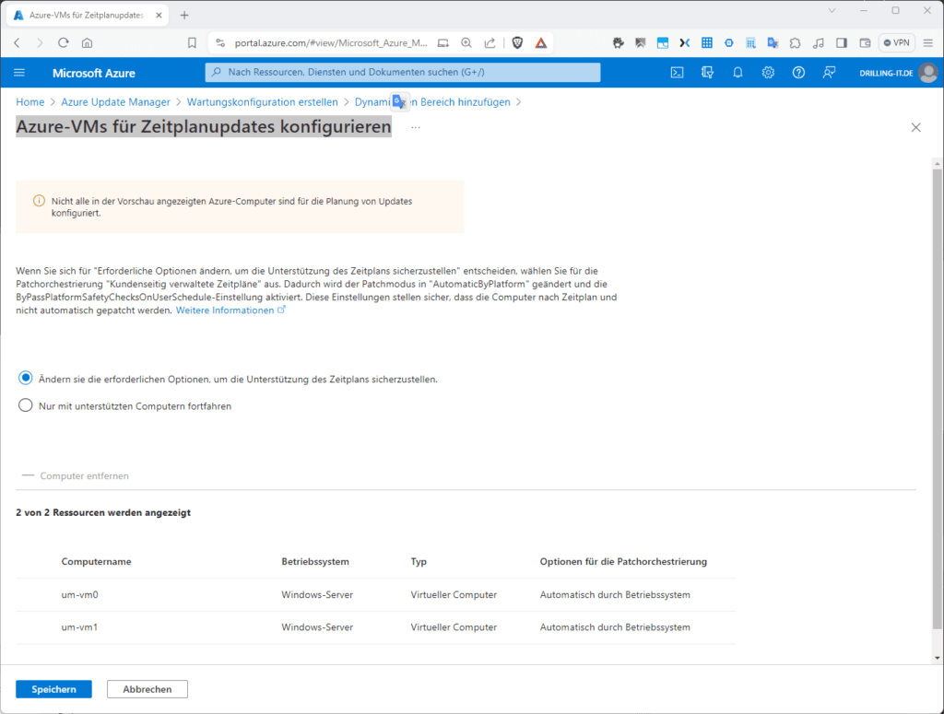Viewport: 944px width, 714px height.
Task: Open the browser extensions puzzle icon
Action: click(796, 42)
